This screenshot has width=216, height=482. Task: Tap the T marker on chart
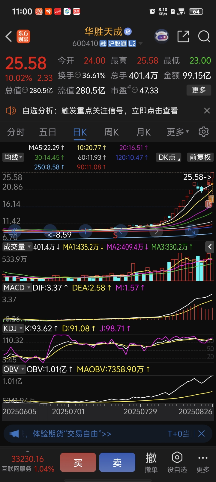click(211, 199)
